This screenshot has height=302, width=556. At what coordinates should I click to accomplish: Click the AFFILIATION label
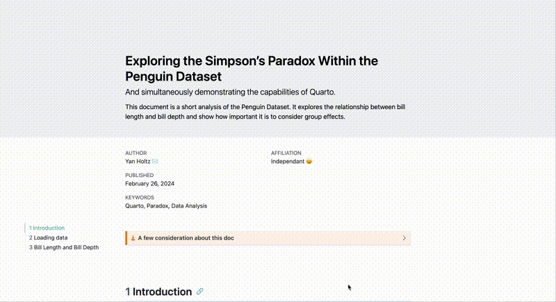point(286,153)
